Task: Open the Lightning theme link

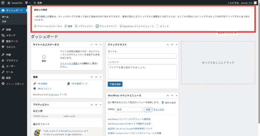Action: point(54,95)
